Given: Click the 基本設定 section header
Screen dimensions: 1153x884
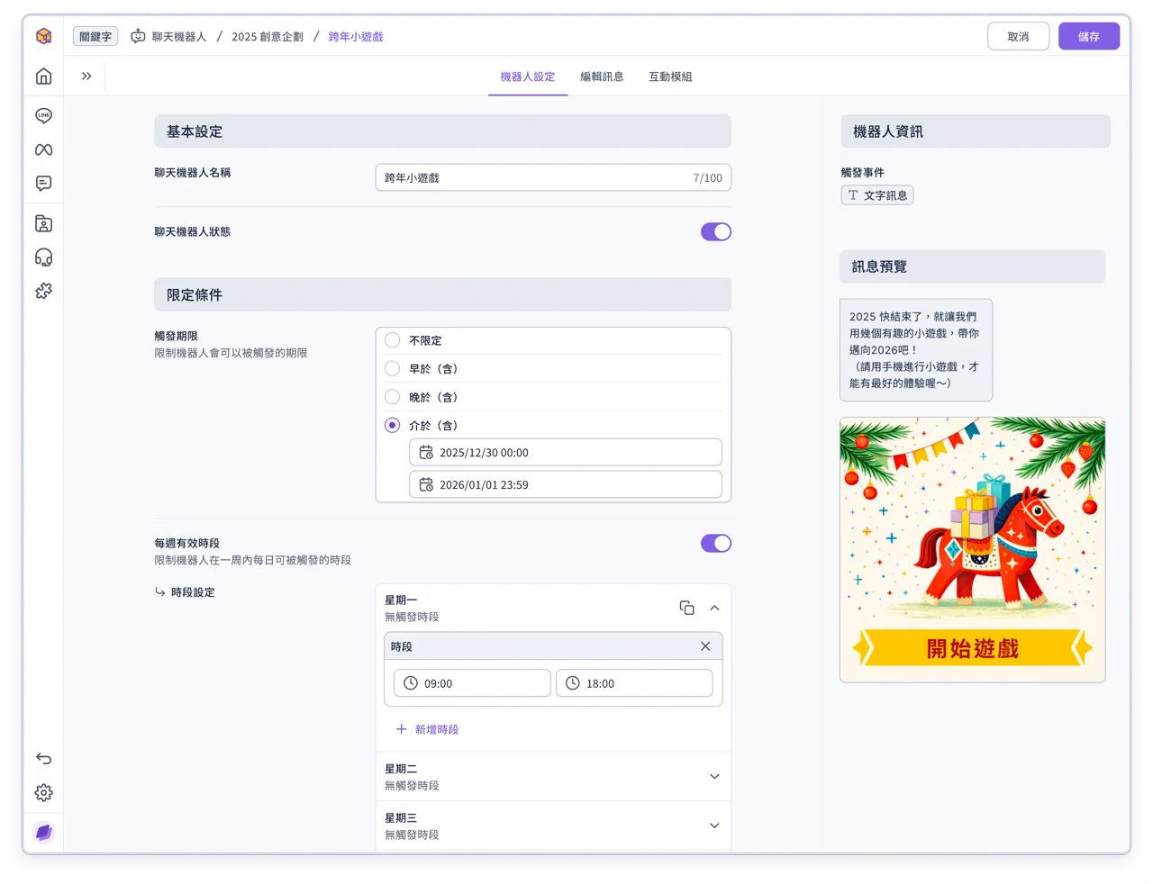Looking at the screenshot, I should click(x=442, y=131).
